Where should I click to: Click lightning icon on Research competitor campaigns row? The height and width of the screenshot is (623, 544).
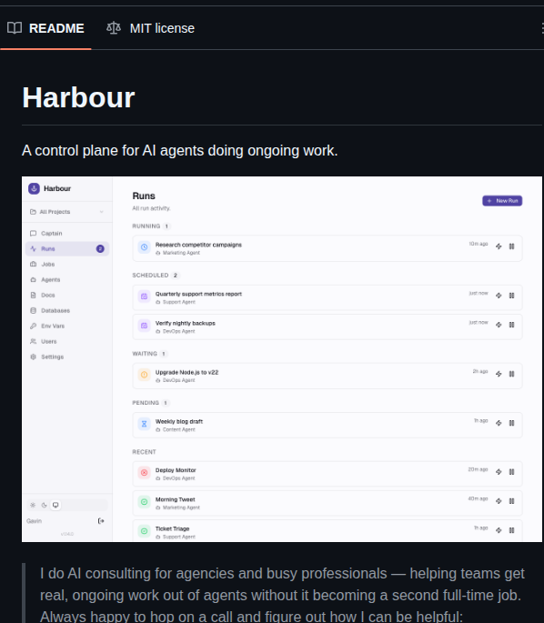pyautogui.click(x=499, y=246)
